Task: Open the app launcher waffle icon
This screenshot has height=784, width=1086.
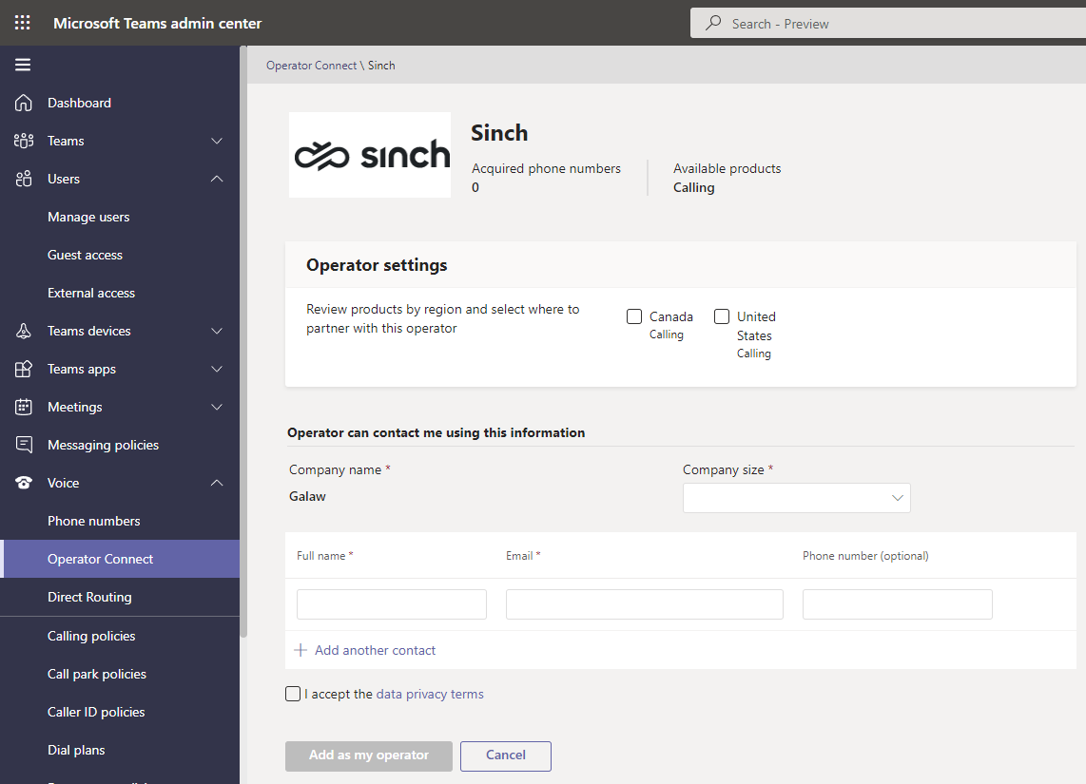Action: 22,22
